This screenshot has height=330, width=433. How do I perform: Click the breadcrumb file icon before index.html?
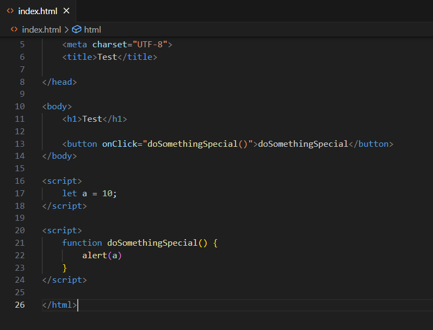tap(14, 29)
